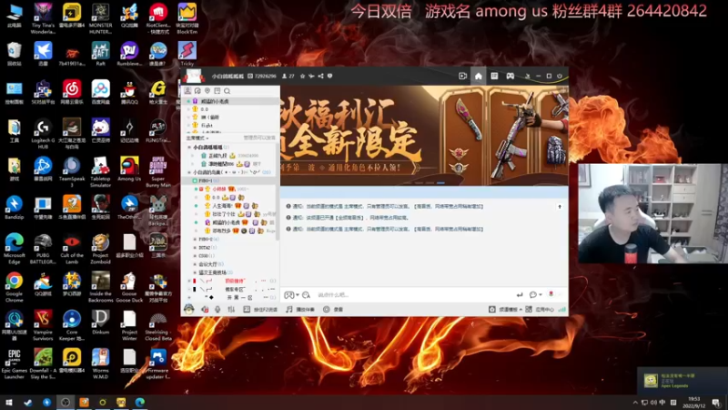Image resolution: width=728 pixels, height=410 pixels.
Task: Open the taskbar clock and date
Action: tap(693, 402)
